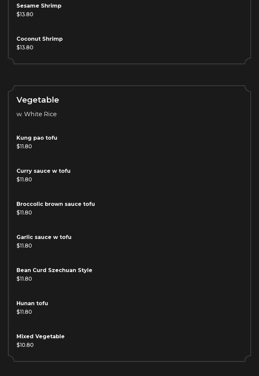Click the "w. White Rice" subtitle

click(x=37, y=114)
